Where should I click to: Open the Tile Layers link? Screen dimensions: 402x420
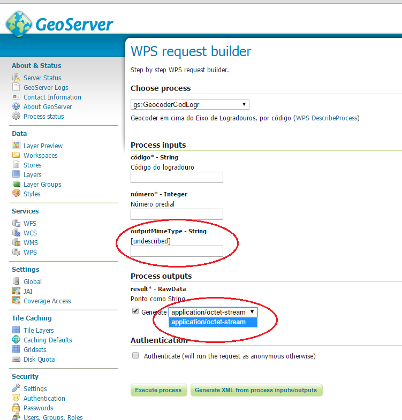[x=39, y=331]
